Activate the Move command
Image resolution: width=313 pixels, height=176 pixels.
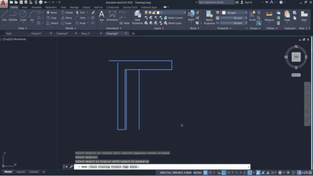click(52, 12)
